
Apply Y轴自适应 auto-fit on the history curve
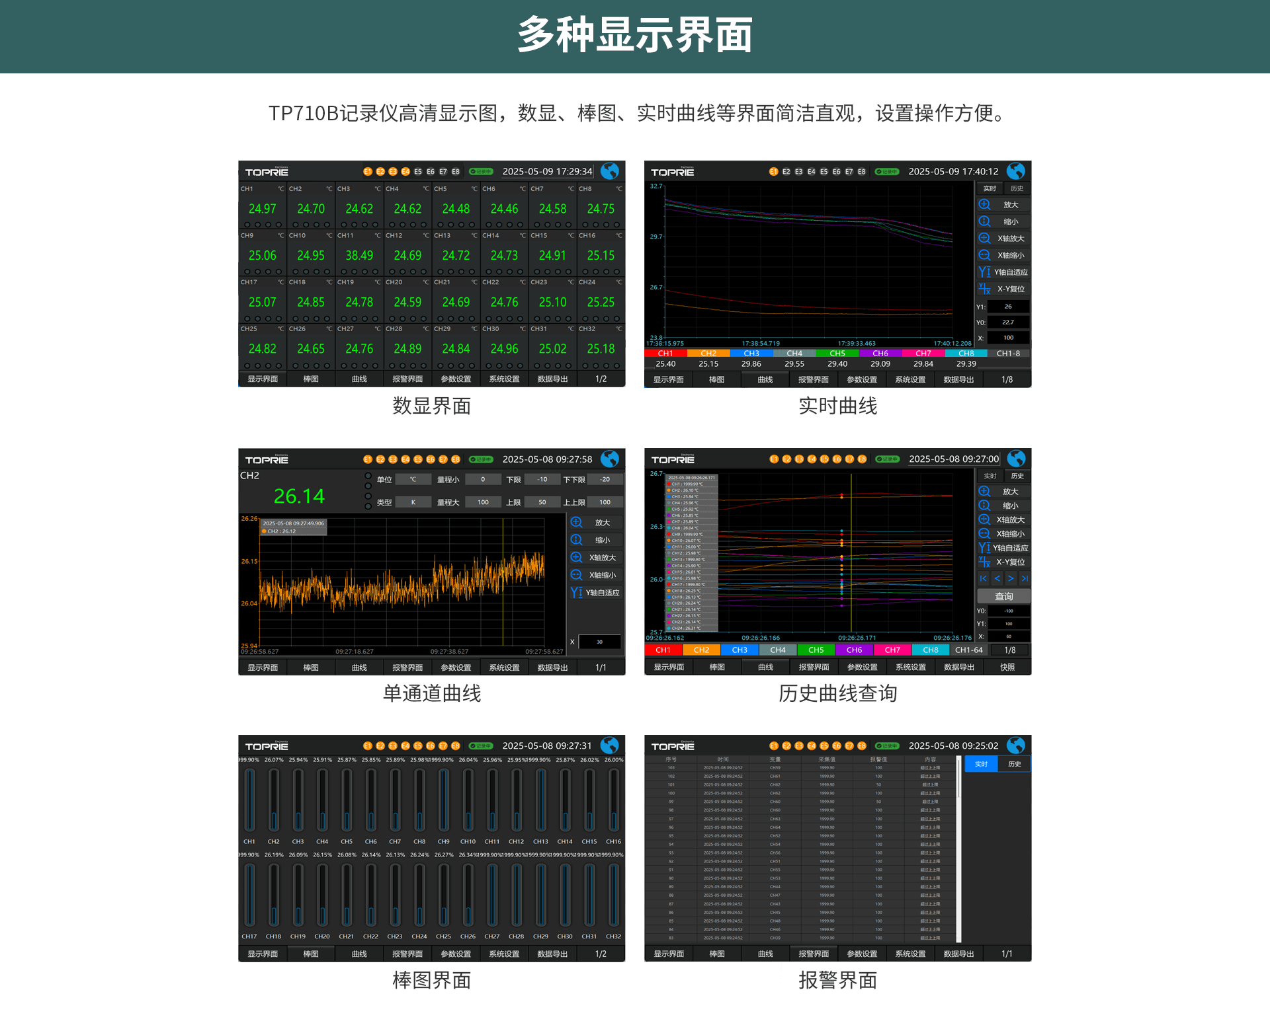(x=1003, y=547)
